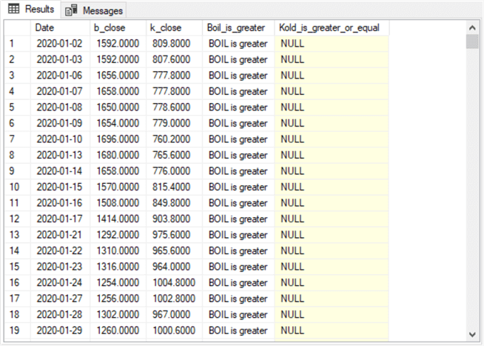The width and height of the screenshot is (484, 346).
Task: Click the NULL cell in row 18
Action: [x=332, y=314]
